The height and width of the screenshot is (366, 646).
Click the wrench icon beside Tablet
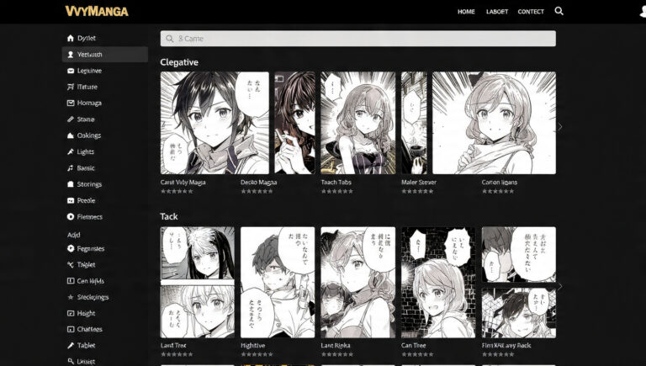pyautogui.click(x=71, y=346)
